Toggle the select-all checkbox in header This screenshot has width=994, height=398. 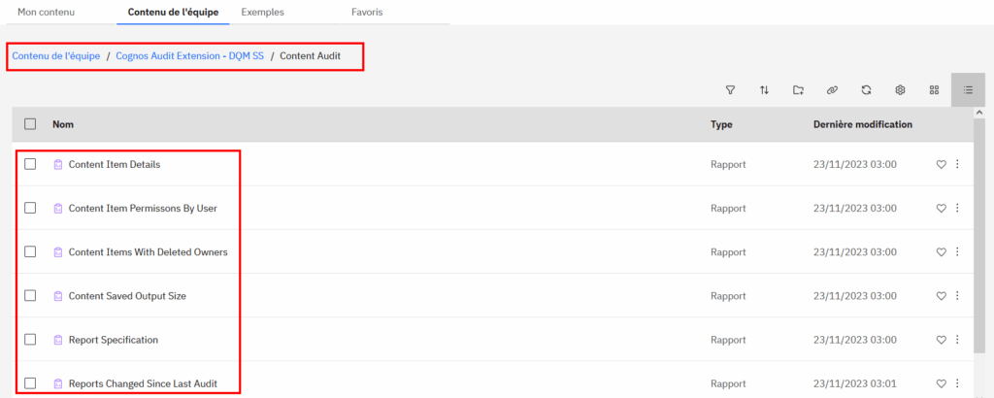(30, 124)
